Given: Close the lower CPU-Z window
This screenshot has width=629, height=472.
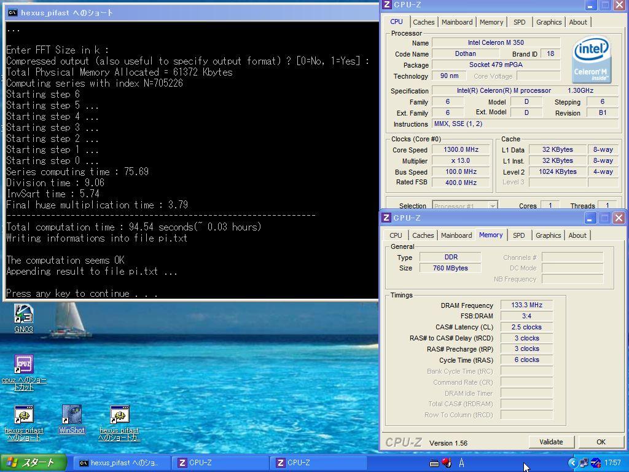Looking at the screenshot, I should pos(619,218).
